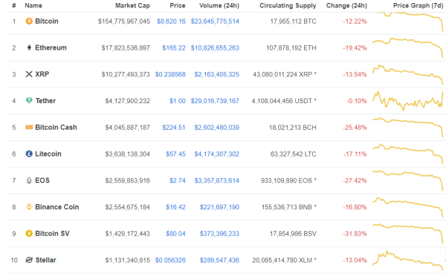Open the Tether 7-day price graph
Image resolution: width=446 pixels, height=274 pixels.
coord(408,101)
